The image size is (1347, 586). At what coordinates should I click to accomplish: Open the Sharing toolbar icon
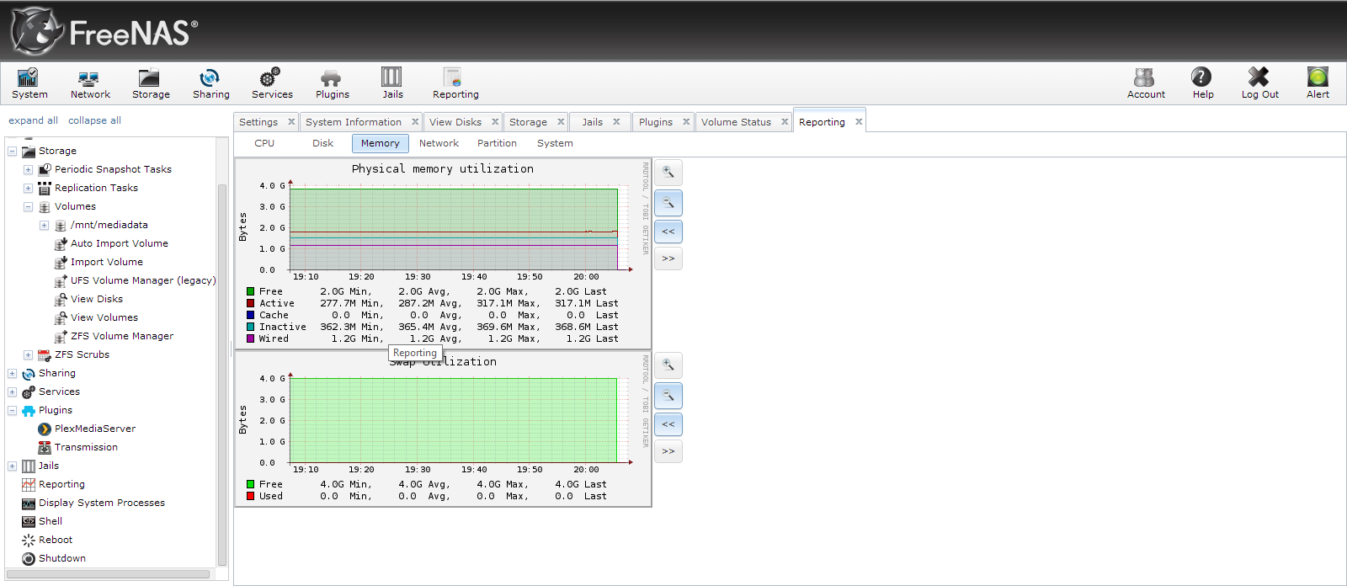click(x=210, y=83)
